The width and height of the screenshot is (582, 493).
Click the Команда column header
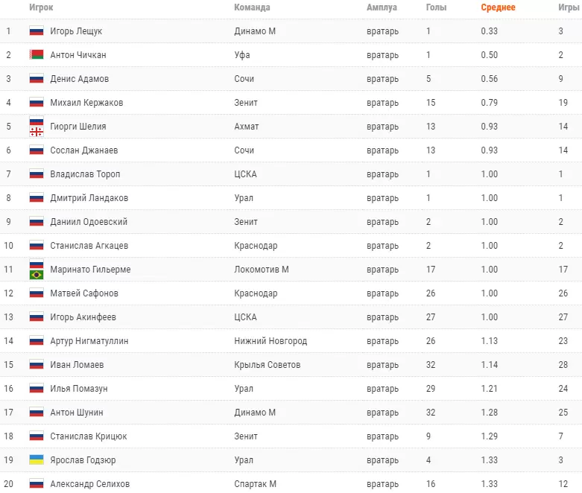252,7
